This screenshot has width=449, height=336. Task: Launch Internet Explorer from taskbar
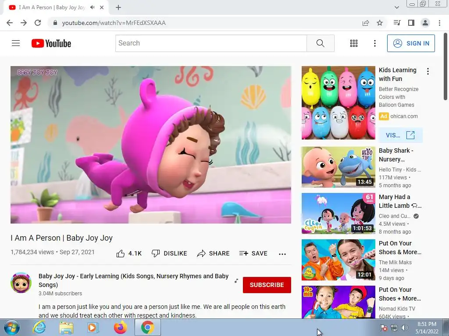pyautogui.click(x=39, y=327)
